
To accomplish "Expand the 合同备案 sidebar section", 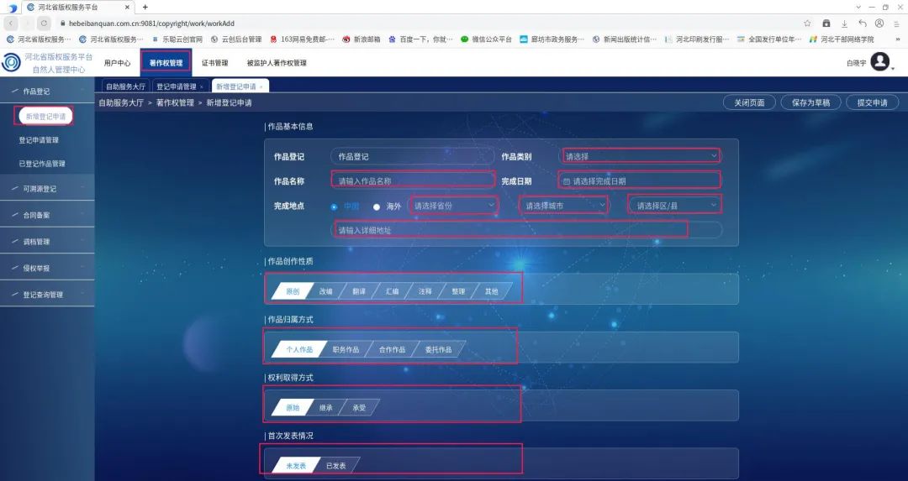I will pos(47,215).
